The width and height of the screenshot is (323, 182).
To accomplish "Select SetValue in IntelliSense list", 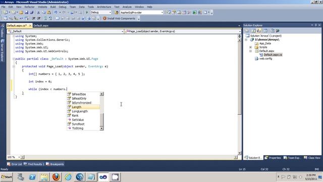I will 83,120.
